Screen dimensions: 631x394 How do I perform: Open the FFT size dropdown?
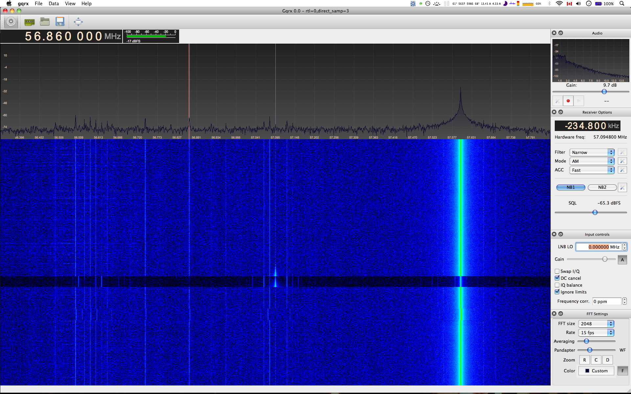pos(596,324)
